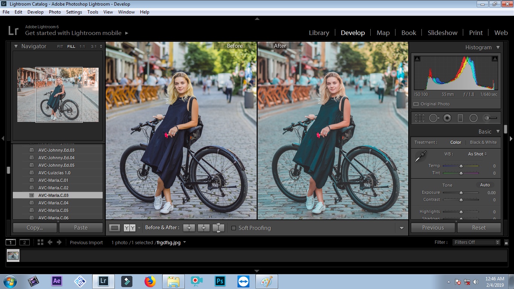
Task: Open the Photo menu
Action: (55, 12)
